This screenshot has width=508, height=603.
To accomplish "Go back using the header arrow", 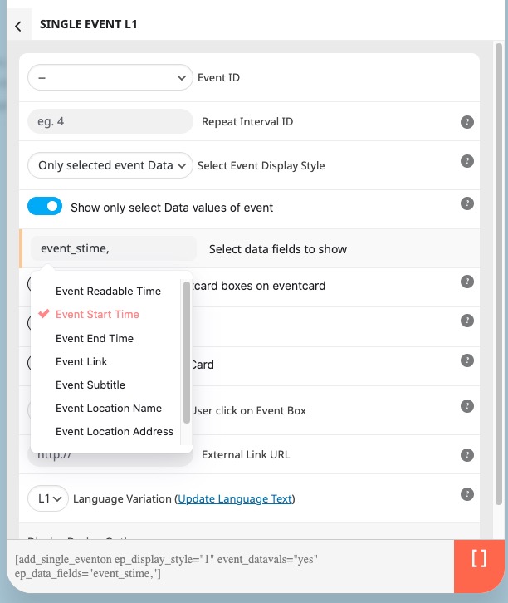I will pyautogui.click(x=18, y=26).
